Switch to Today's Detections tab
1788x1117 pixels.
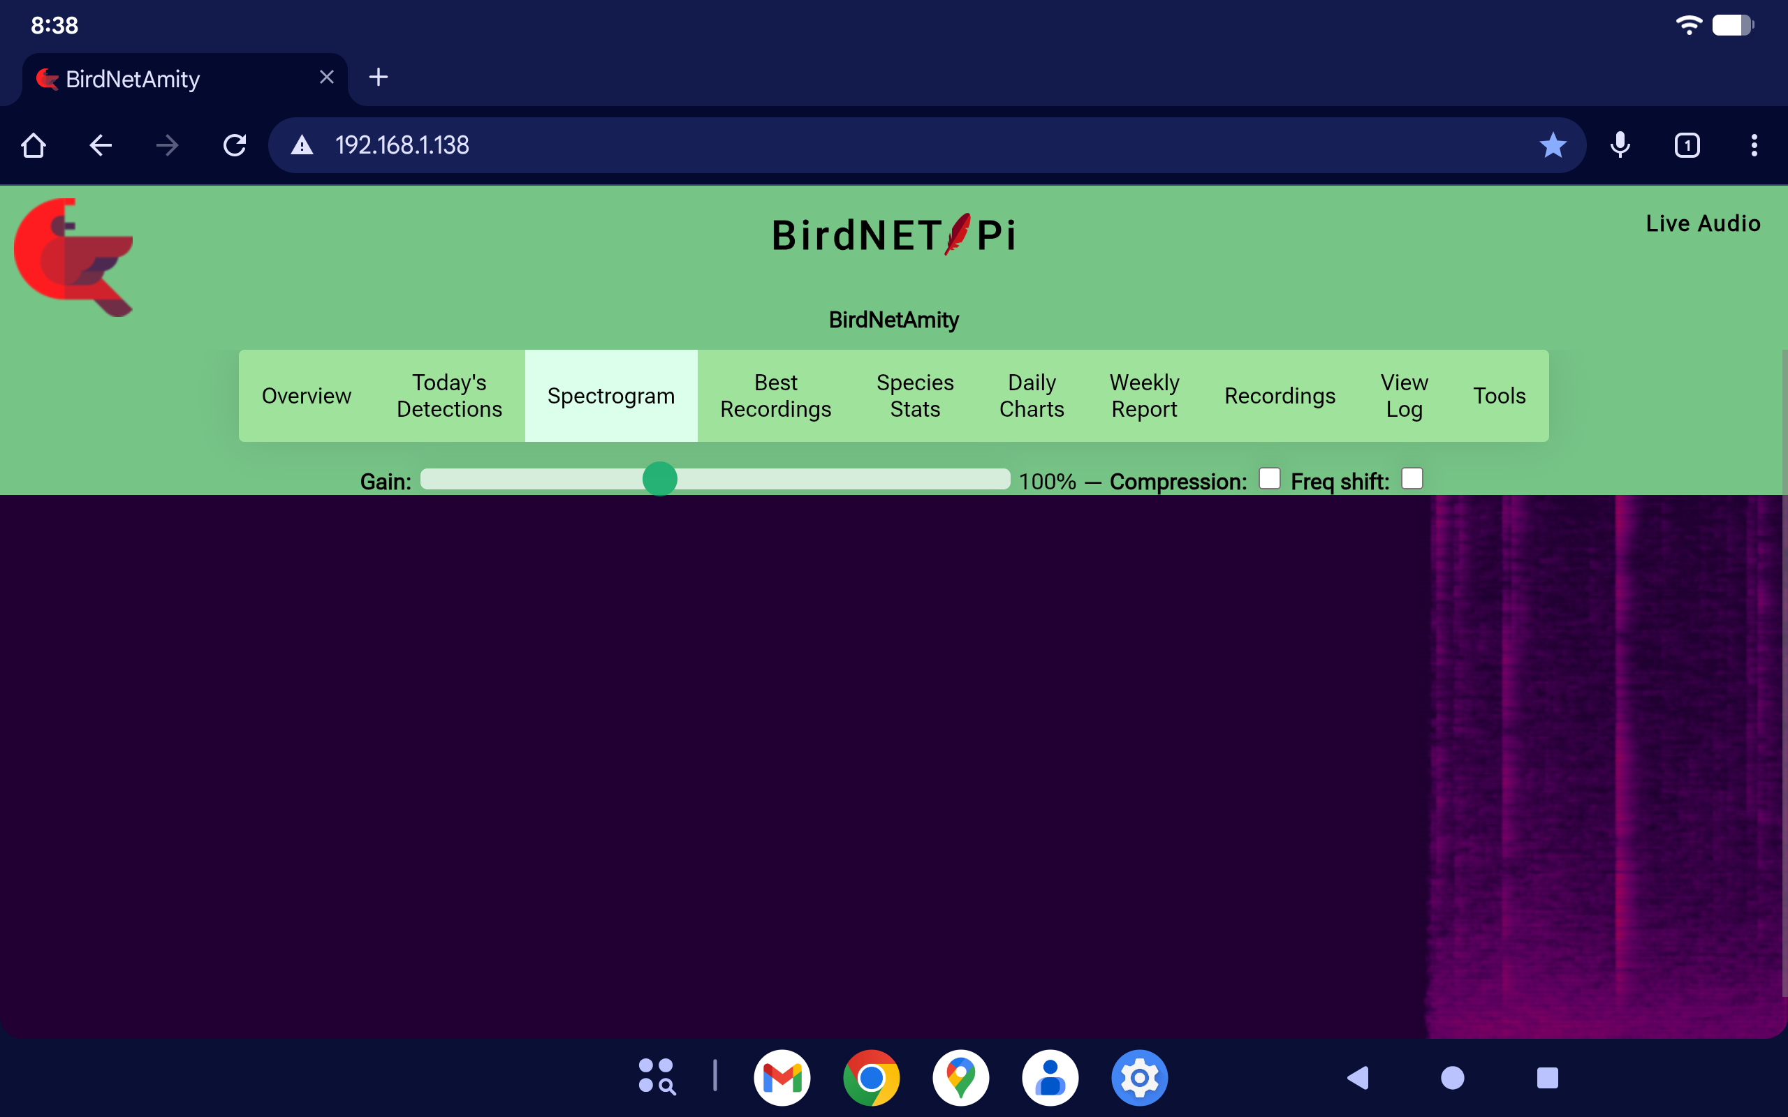pos(449,396)
